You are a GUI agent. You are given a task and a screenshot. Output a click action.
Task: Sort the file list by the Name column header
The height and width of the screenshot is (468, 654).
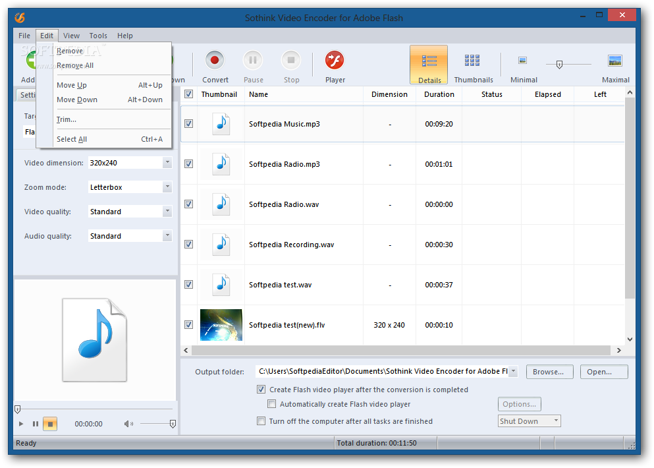coord(304,94)
